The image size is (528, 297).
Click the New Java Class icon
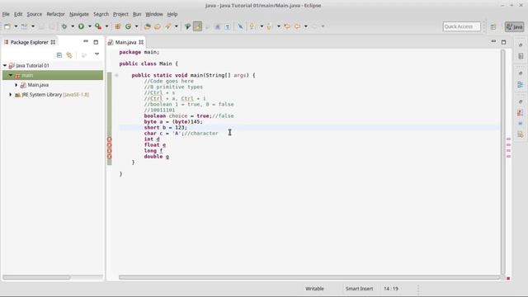point(128,26)
